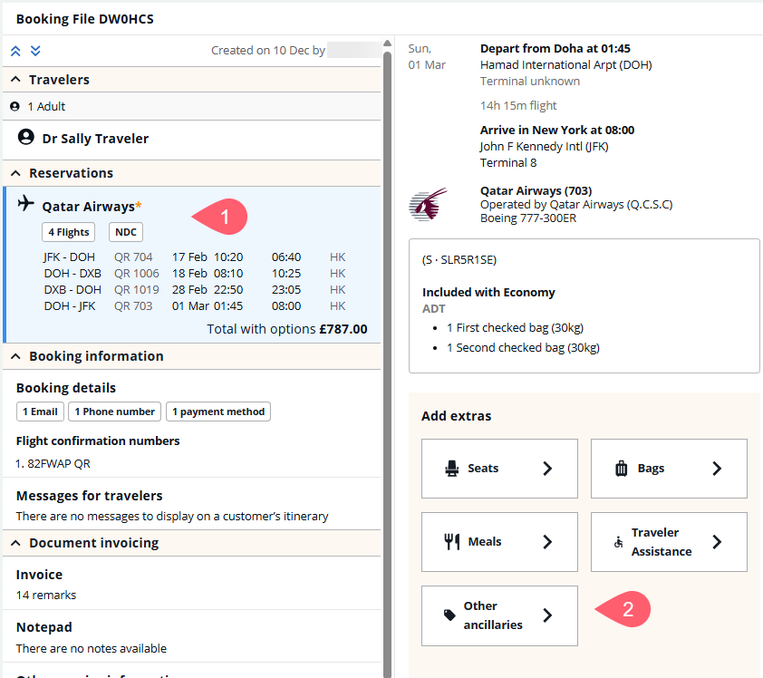The width and height of the screenshot is (763, 678).
Task: Click the Qatar Airways oryx logo
Action: [x=428, y=204]
